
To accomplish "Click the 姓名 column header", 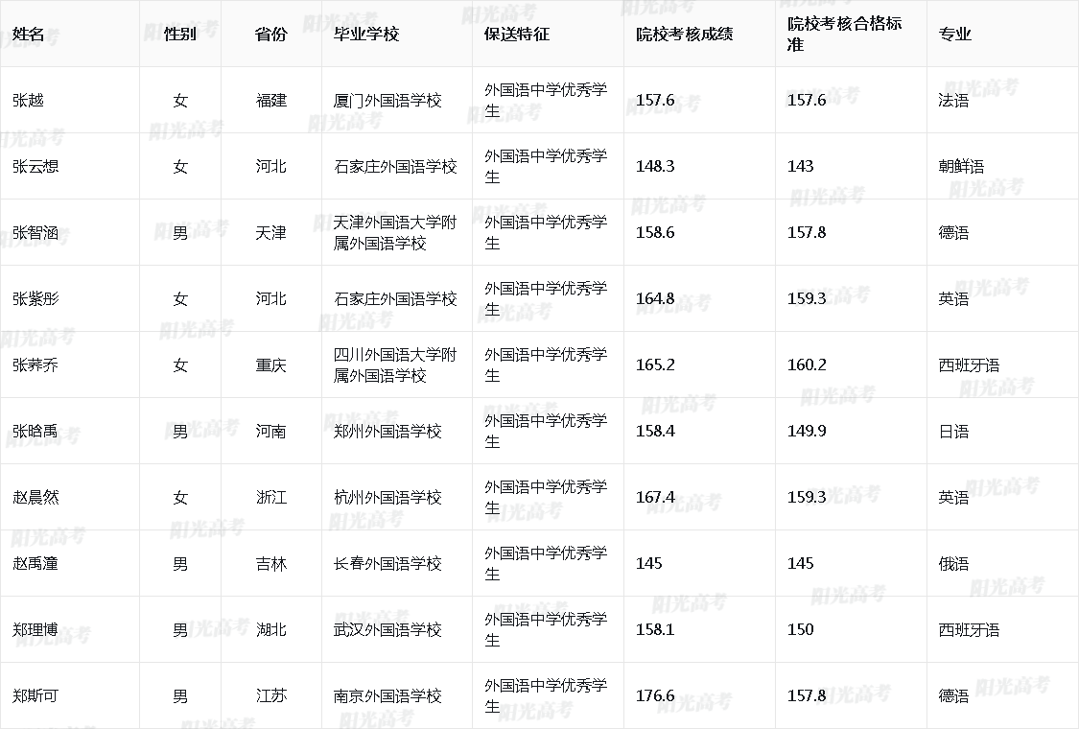I will click(29, 35).
